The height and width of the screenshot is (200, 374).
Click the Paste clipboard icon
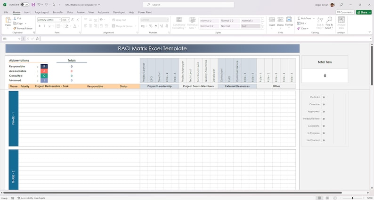coord(8,21)
